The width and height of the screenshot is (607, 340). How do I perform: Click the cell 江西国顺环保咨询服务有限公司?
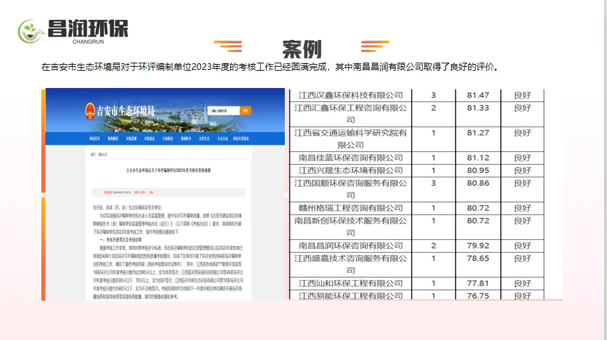coord(351,189)
